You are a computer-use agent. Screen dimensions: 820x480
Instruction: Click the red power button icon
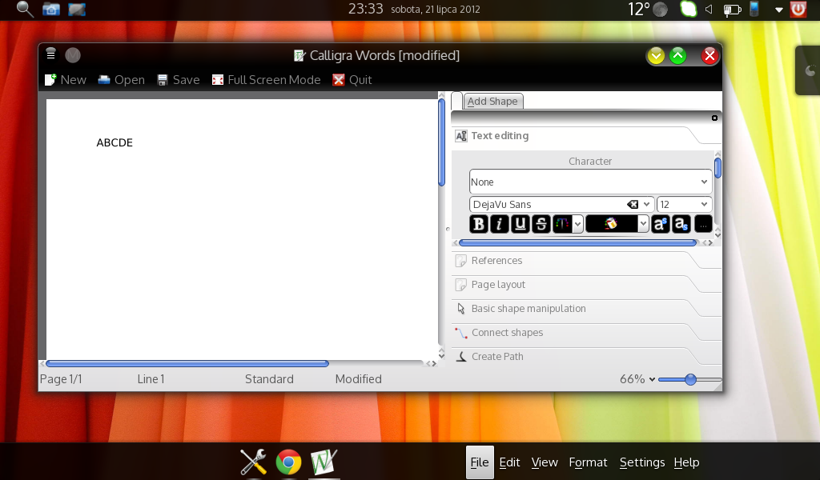tap(798, 10)
